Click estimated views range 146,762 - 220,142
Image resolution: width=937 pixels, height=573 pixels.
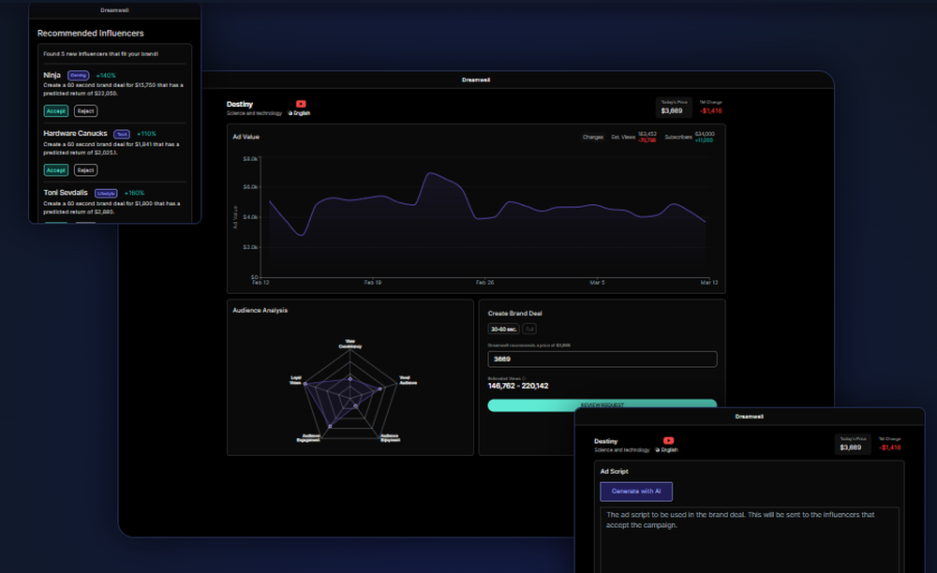point(518,386)
